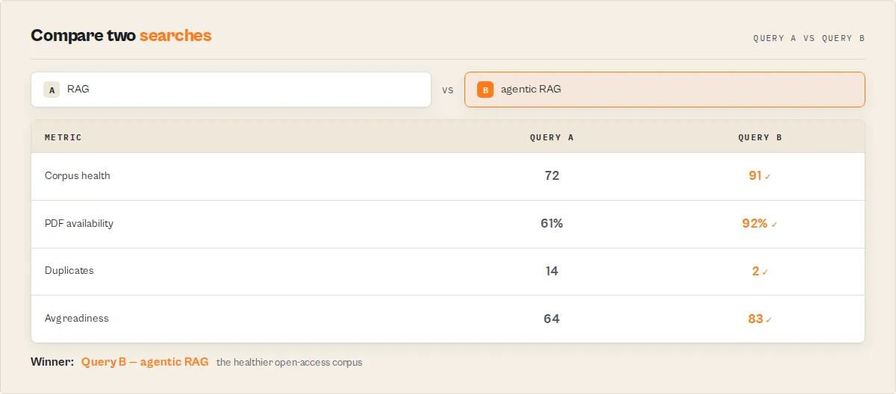The height and width of the screenshot is (394, 896).
Task: Click Query A PDF availability value 61%
Action: coord(552,223)
